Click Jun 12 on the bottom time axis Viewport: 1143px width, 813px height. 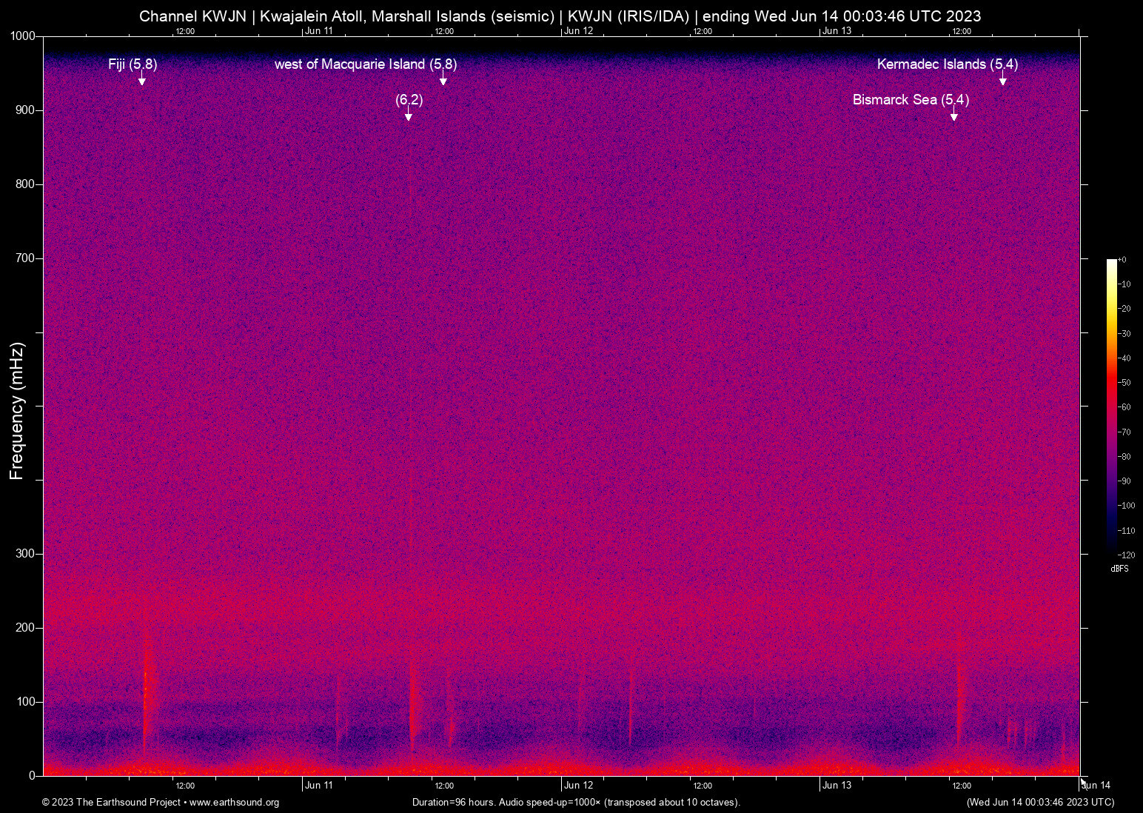[578, 786]
